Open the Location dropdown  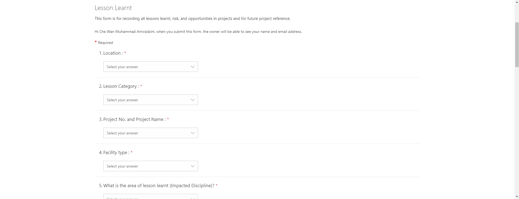click(x=150, y=67)
